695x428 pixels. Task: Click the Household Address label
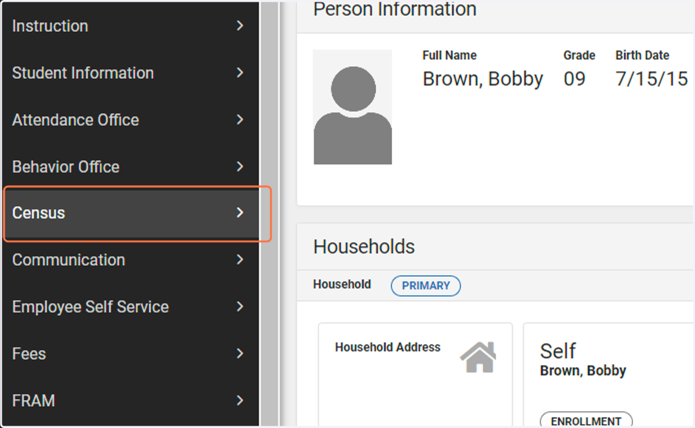click(388, 347)
